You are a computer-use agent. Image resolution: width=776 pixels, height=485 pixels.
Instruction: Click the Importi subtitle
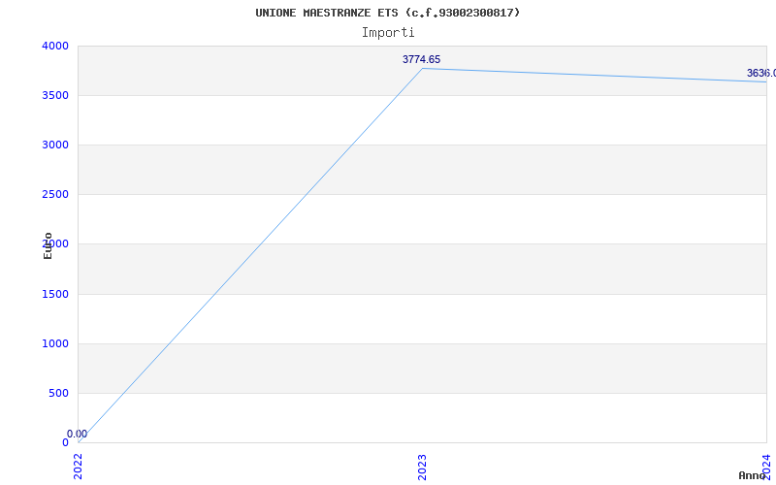(388, 33)
